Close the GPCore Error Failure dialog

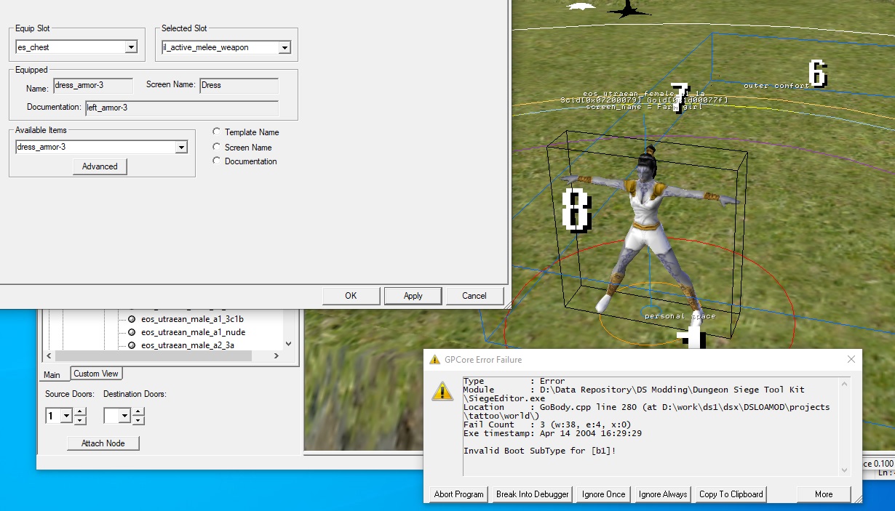[851, 359]
